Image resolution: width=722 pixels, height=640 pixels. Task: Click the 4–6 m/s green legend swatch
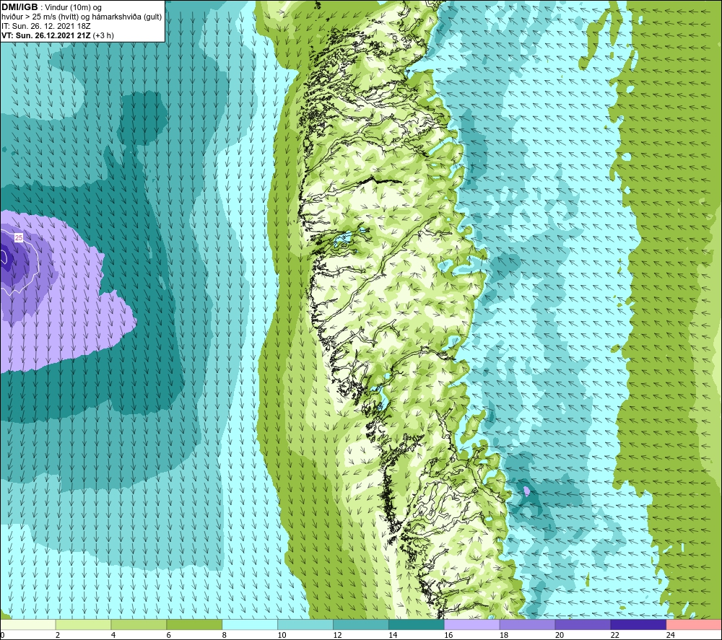pos(139,624)
